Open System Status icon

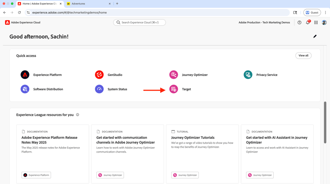pyautogui.click(x=99, y=89)
